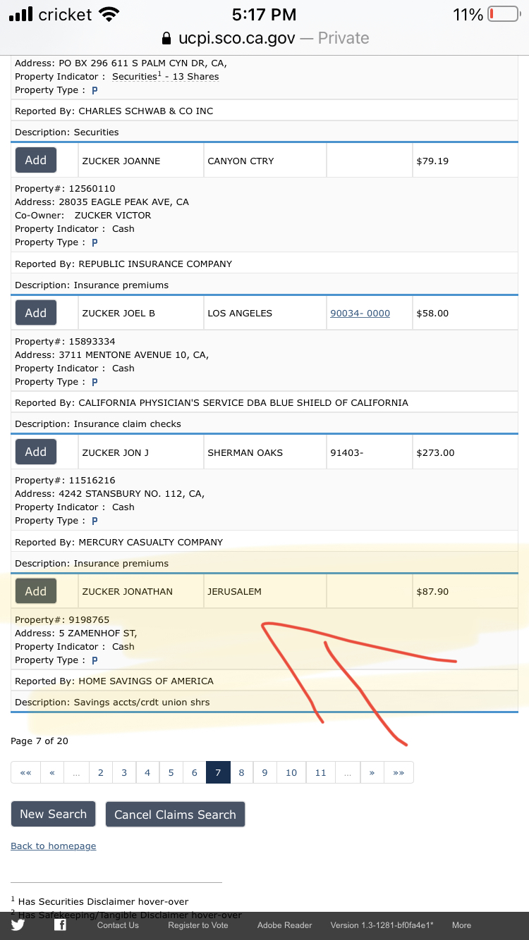Go to results page 5
529x940 pixels.
(171, 772)
